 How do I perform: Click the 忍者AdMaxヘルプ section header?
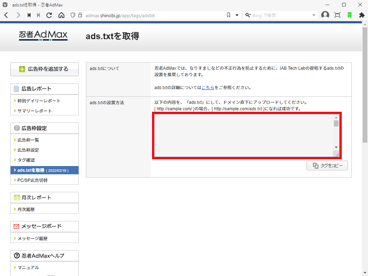(x=45, y=256)
